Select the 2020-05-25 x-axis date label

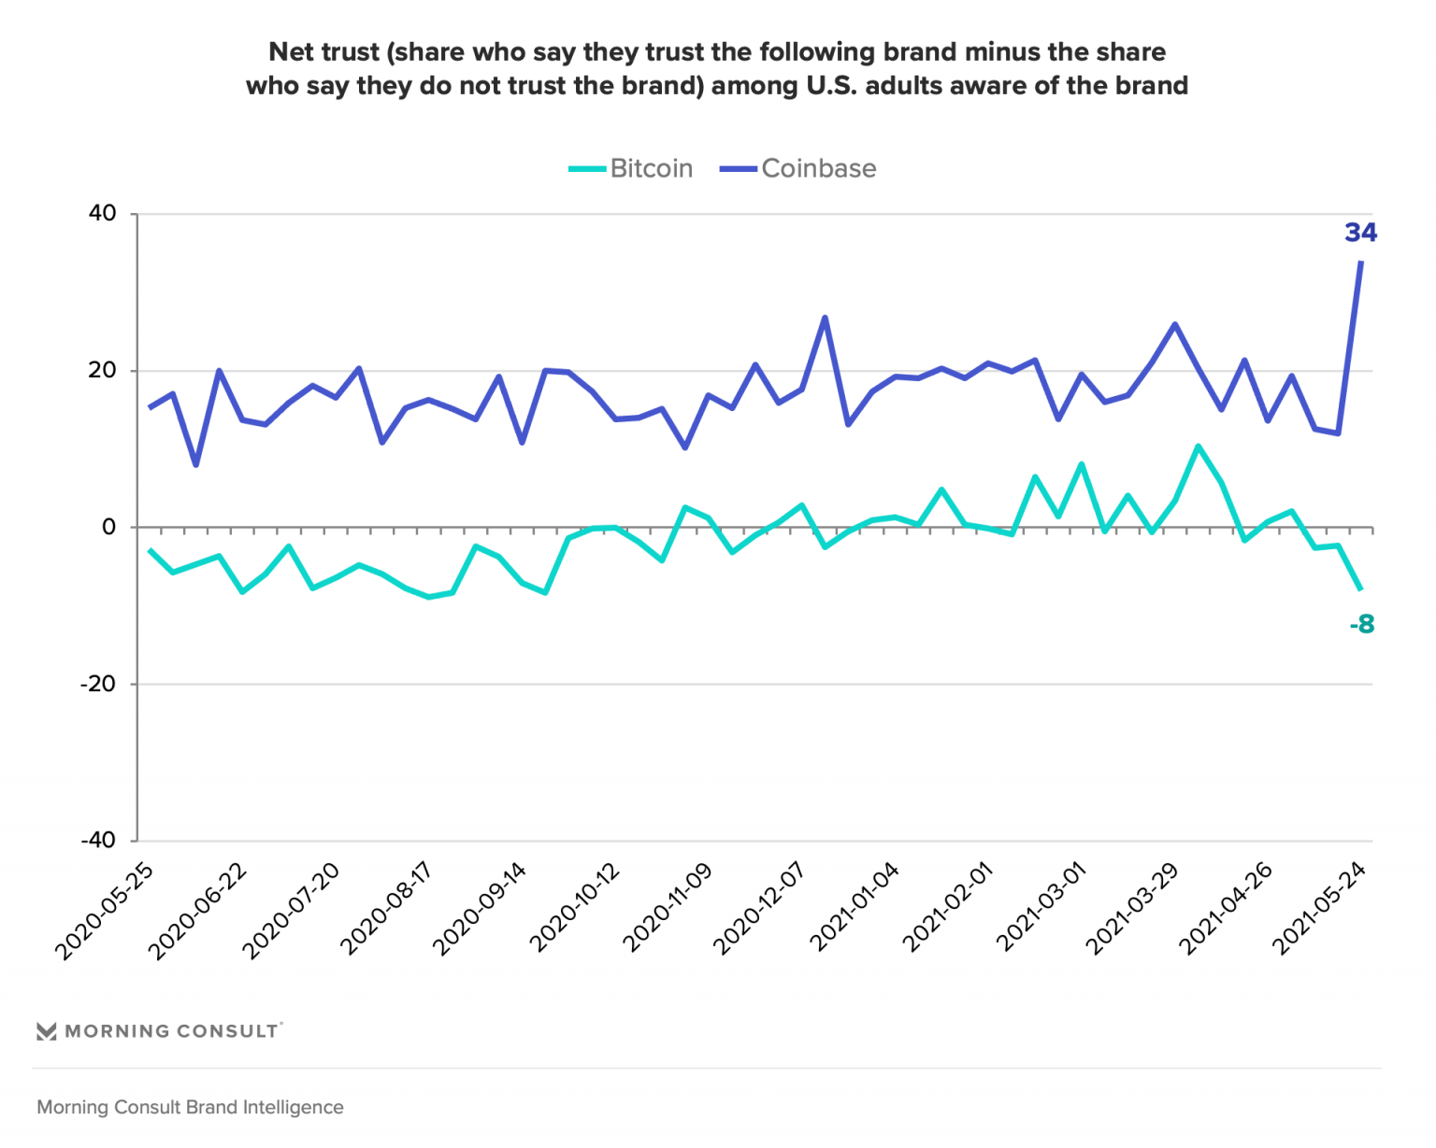[x=105, y=911]
